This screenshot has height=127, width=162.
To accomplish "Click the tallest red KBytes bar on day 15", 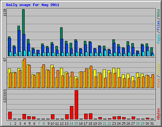I will (x=76, y=105).
